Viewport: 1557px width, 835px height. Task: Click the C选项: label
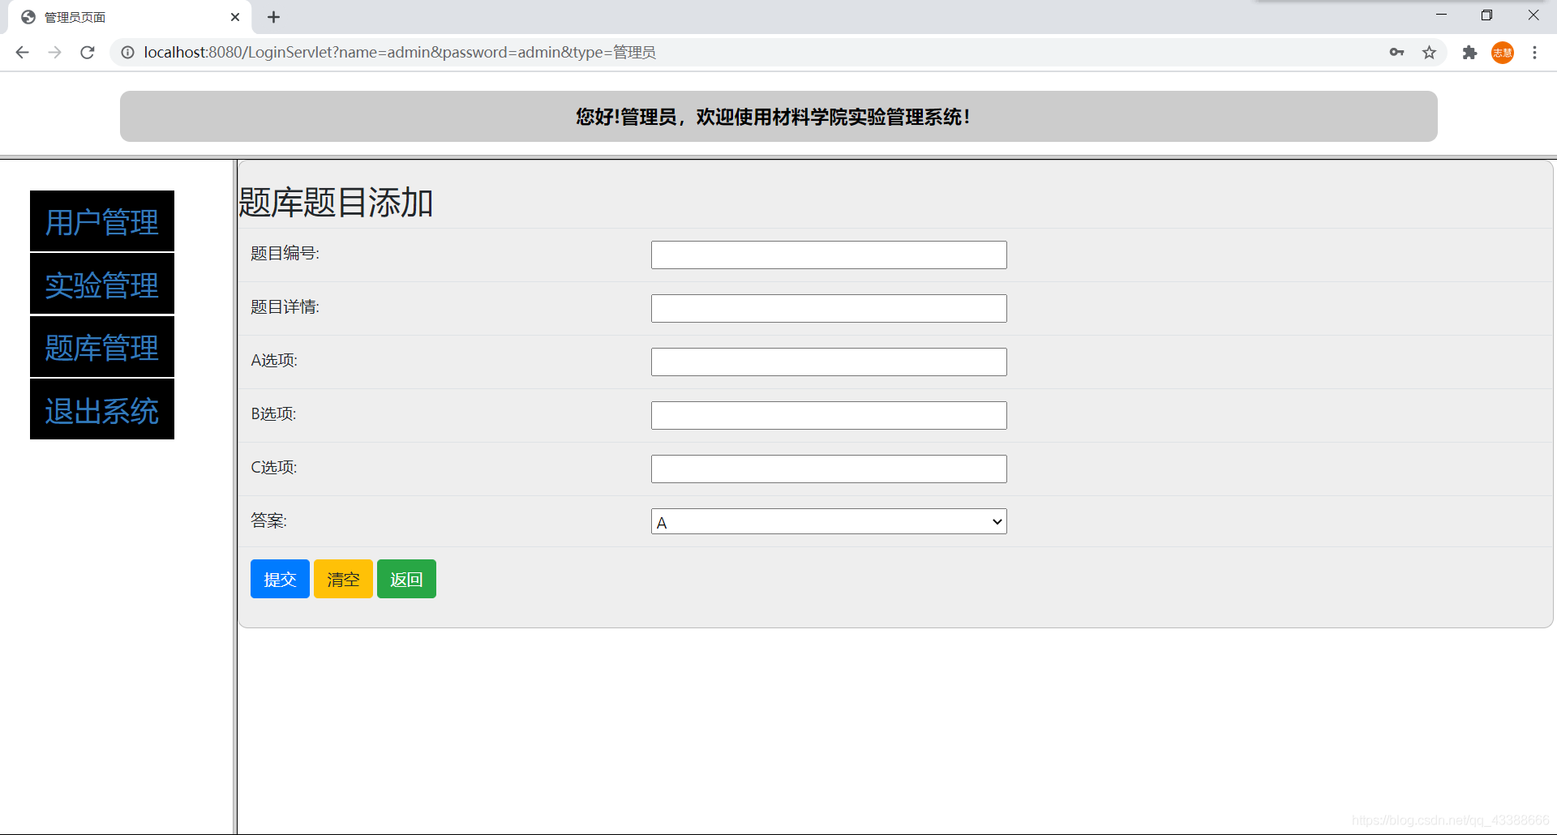pos(274,468)
